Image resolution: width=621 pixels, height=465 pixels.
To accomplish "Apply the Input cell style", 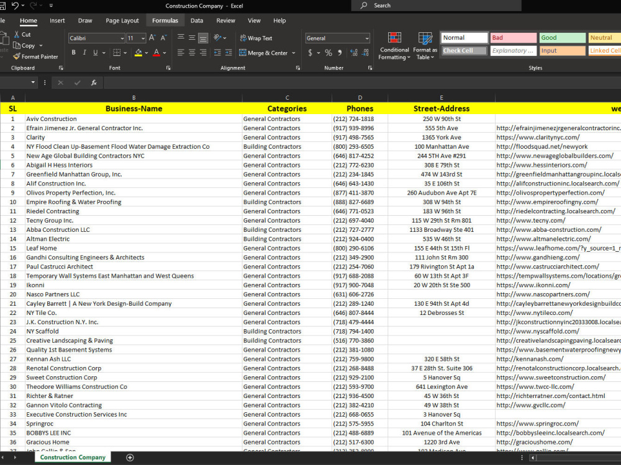I will click(x=563, y=51).
